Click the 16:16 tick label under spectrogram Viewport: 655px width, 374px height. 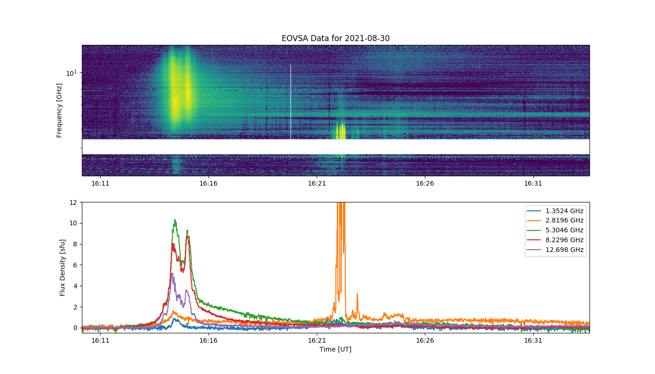pos(209,183)
